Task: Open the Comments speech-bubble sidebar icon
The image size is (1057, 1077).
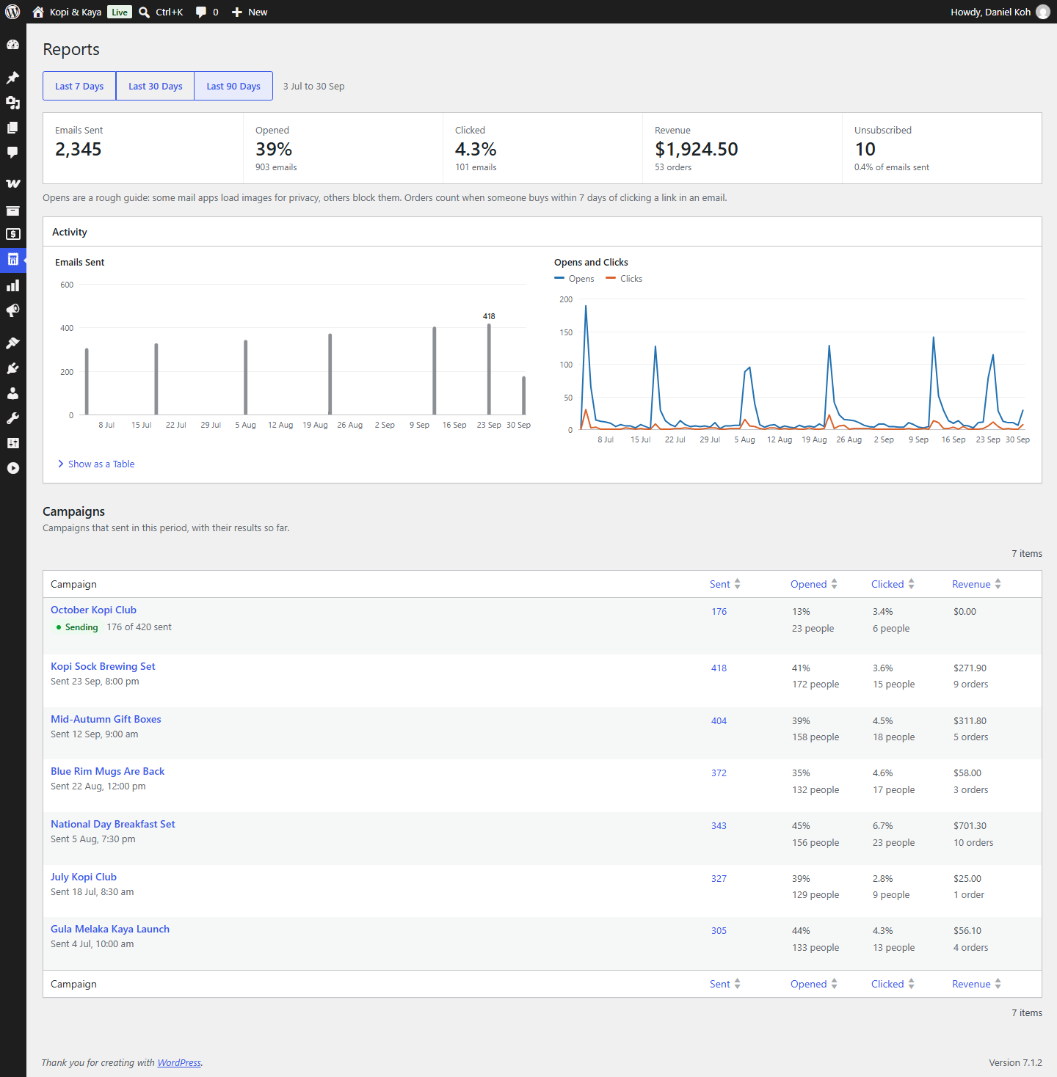Action: click(x=12, y=153)
